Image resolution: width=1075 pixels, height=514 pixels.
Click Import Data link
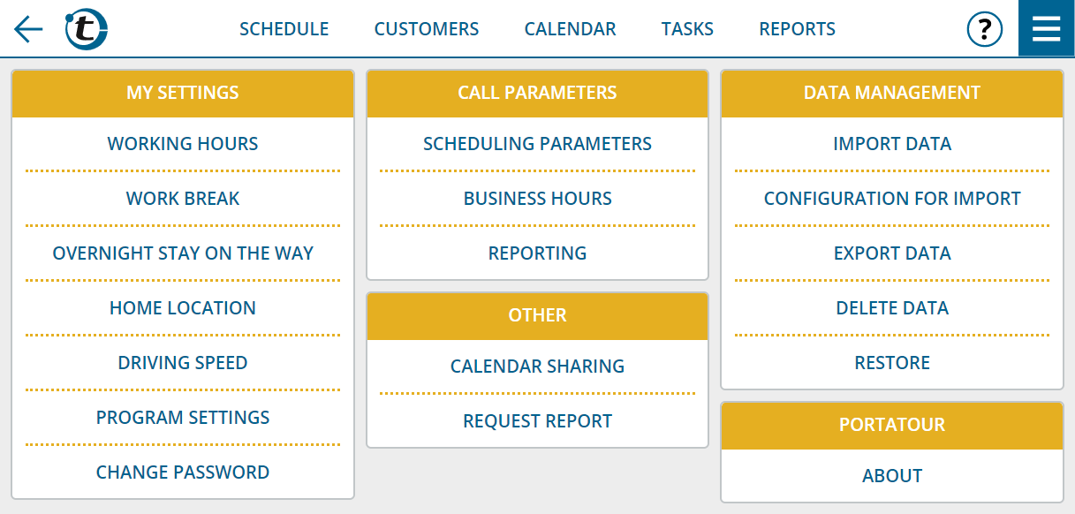tap(892, 144)
